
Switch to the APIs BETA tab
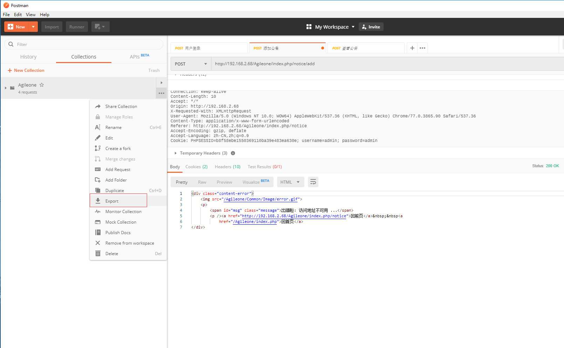click(139, 57)
